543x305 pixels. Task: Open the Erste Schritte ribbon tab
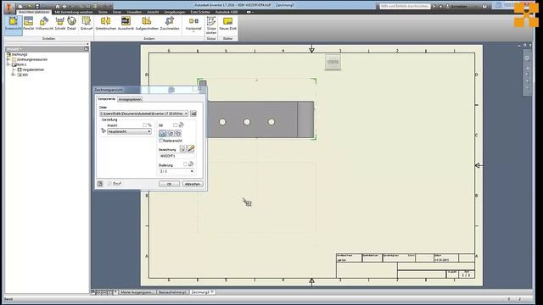coord(200,12)
